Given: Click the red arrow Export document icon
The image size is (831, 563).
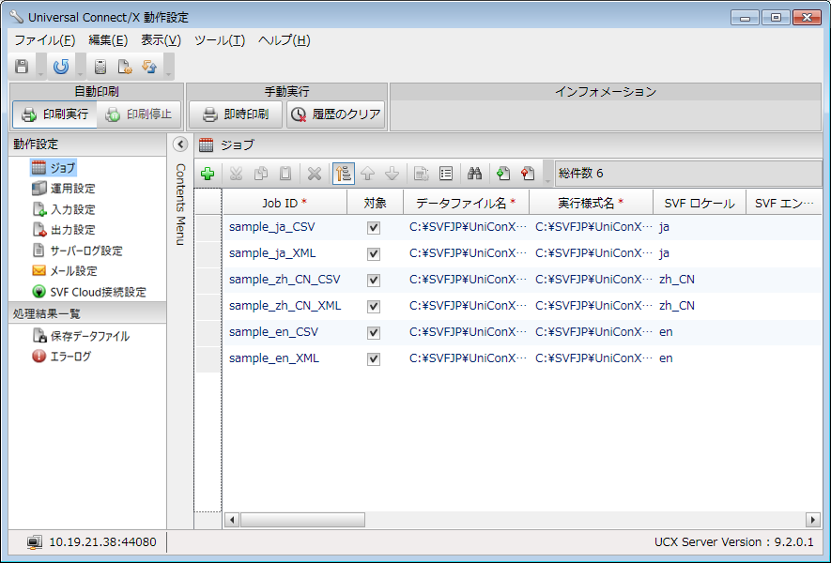Looking at the screenshot, I should (x=528, y=174).
